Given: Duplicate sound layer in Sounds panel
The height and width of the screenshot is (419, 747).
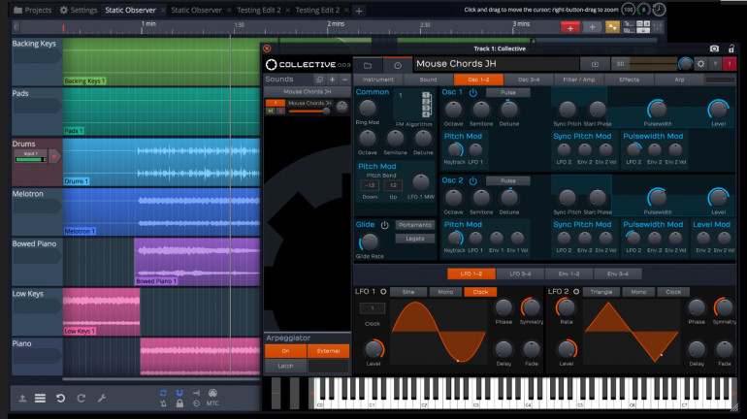Looking at the screenshot, I should click(319, 80).
